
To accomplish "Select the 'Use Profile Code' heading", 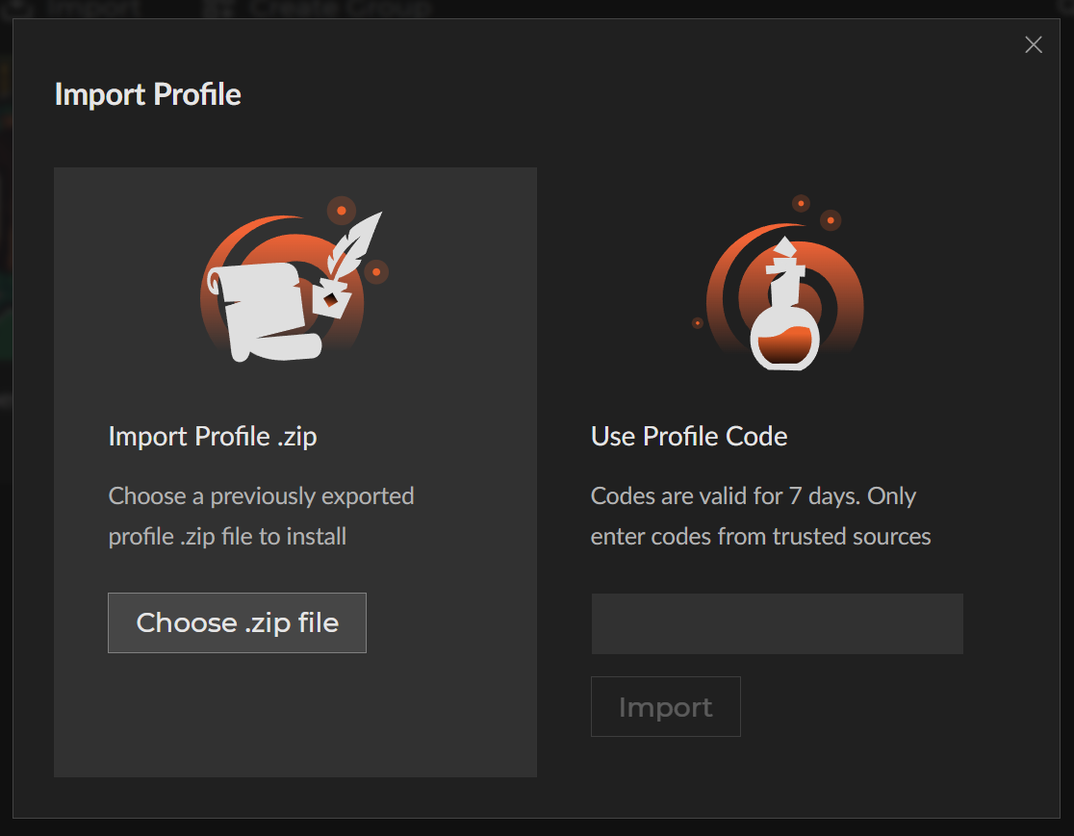I will tap(689, 436).
